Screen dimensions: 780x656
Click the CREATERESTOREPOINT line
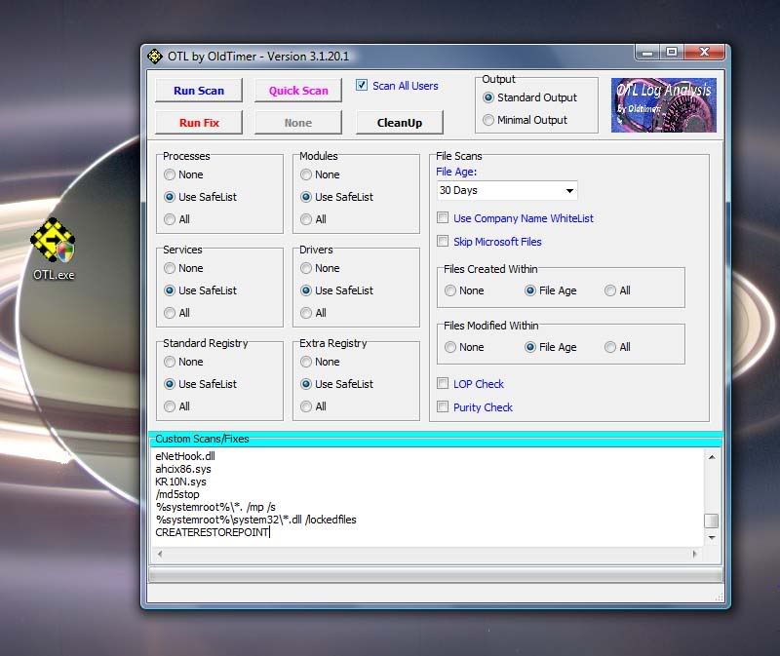(212, 532)
